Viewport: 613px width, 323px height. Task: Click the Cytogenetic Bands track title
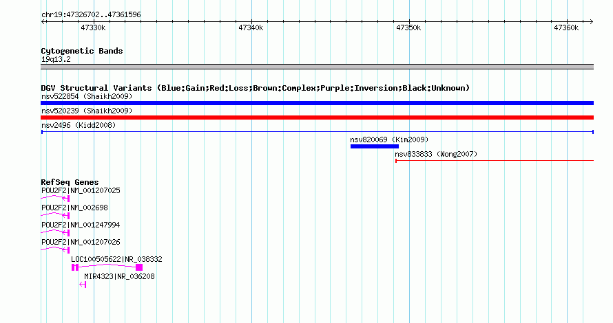[82, 51]
